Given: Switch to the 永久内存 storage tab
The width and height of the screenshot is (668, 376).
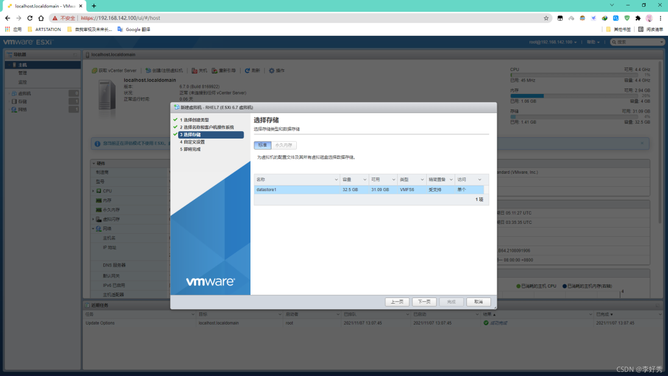Looking at the screenshot, I should coord(284,145).
